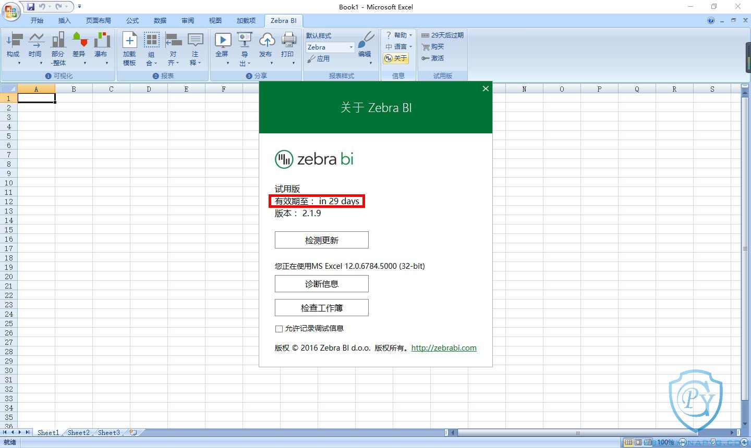
Task: Select row 10 header
Action: point(8,183)
